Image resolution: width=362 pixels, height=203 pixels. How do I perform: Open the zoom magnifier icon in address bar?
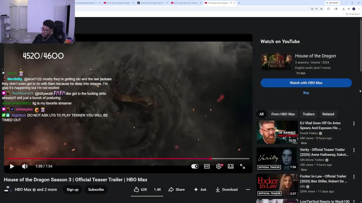tap(316, 9)
